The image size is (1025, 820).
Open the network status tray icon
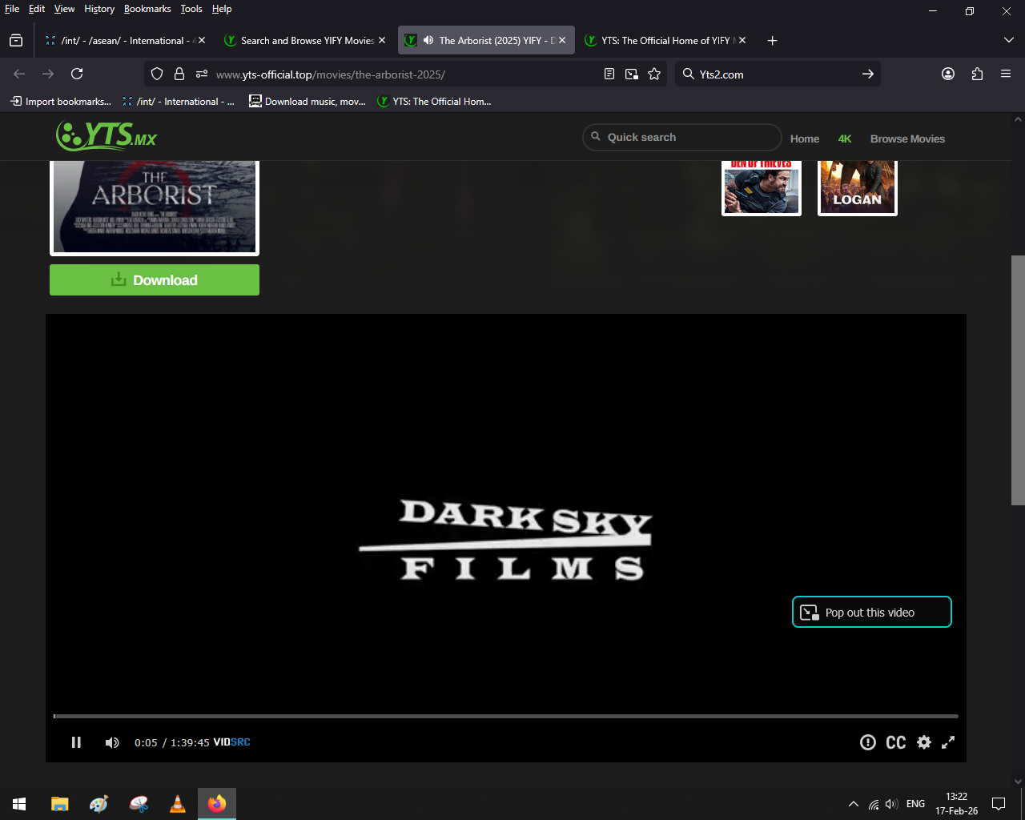(874, 804)
